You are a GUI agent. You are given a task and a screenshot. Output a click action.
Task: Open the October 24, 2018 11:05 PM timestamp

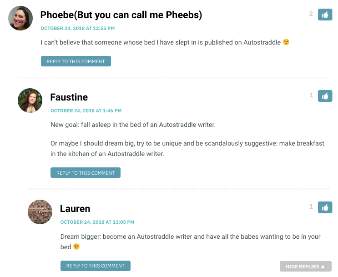[97, 222]
